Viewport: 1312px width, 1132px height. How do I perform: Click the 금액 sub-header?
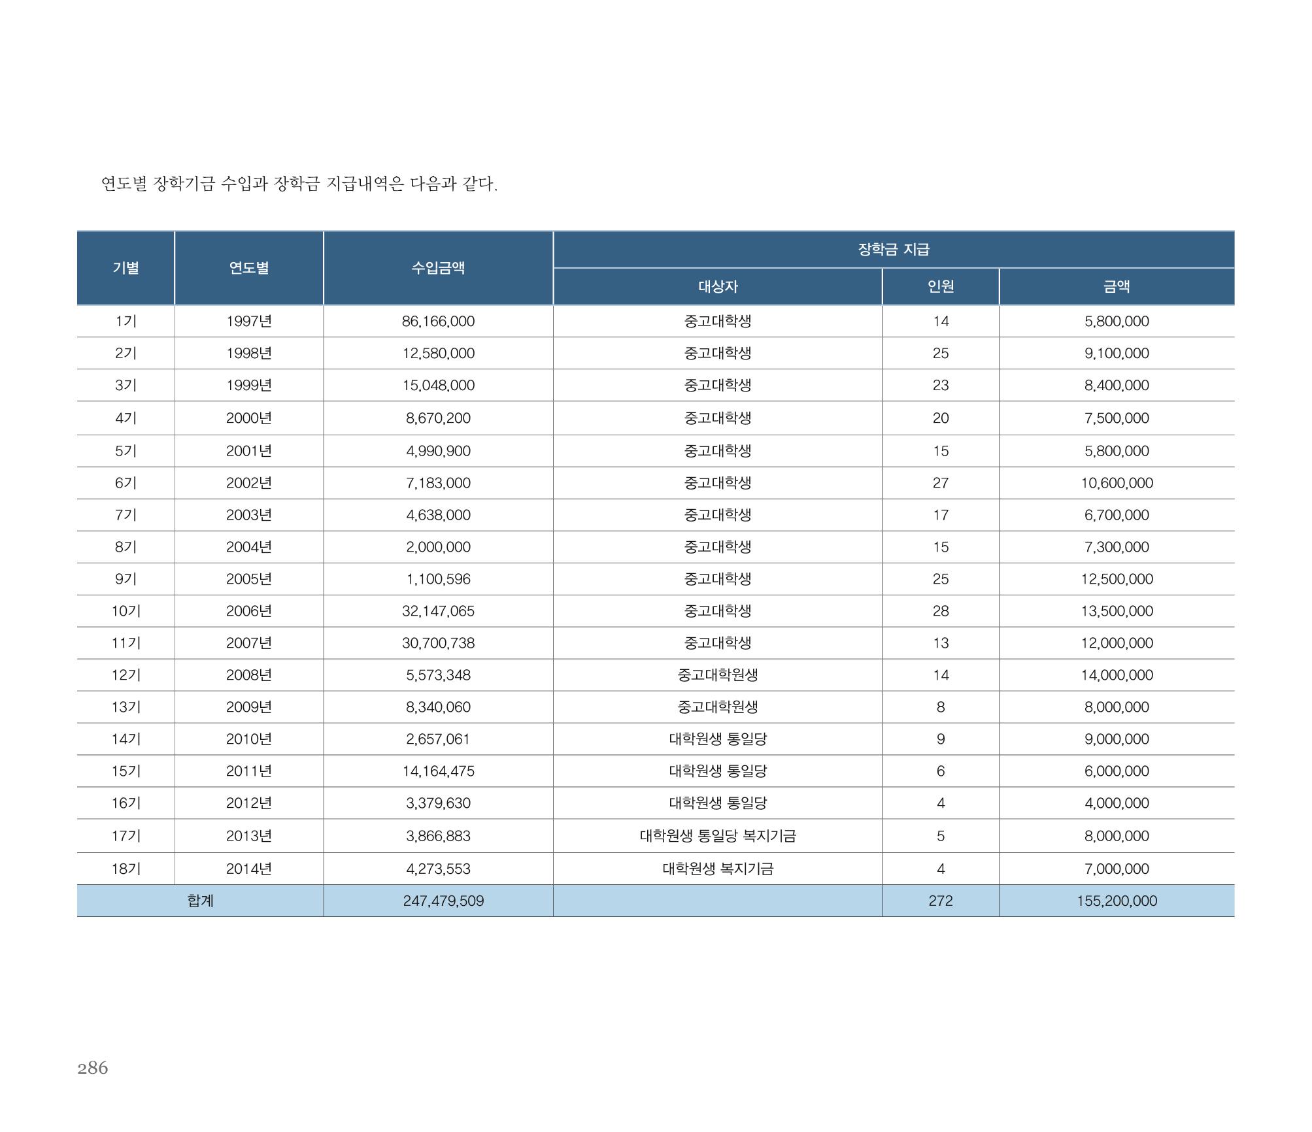pos(1117,286)
